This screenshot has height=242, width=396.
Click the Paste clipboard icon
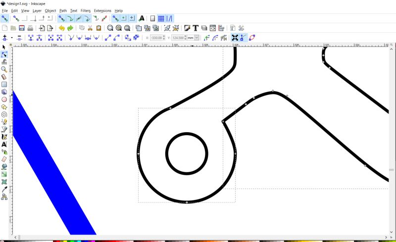99,28
